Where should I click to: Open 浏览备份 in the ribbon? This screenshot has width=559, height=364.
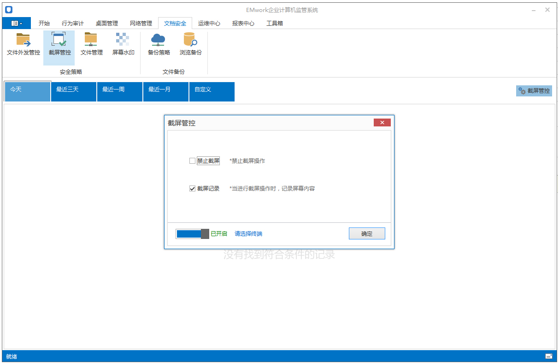[x=190, y=45]
